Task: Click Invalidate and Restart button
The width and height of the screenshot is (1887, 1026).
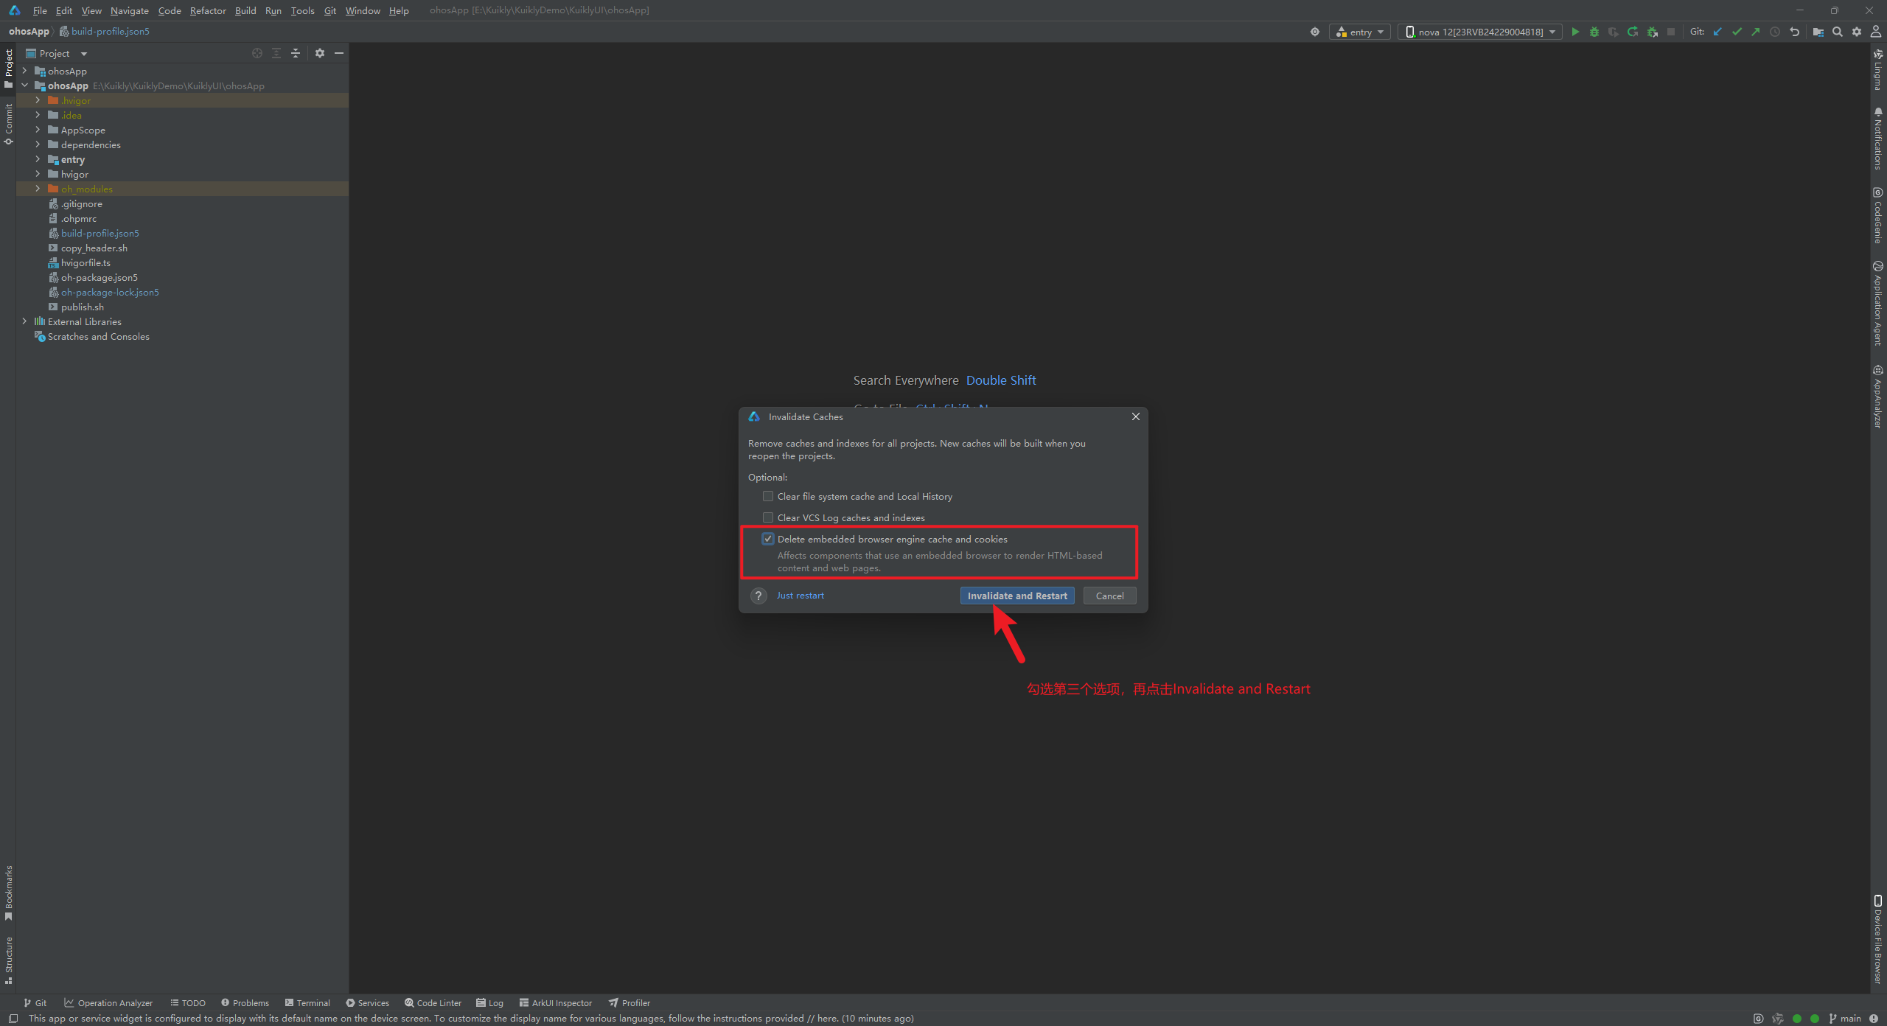Action: click(x=1016, y=596)
